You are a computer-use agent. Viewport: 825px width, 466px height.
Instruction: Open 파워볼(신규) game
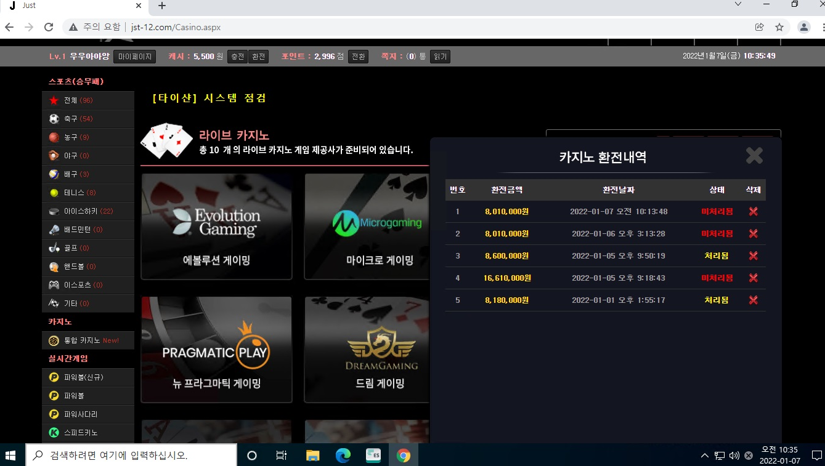tap(88, 377)
